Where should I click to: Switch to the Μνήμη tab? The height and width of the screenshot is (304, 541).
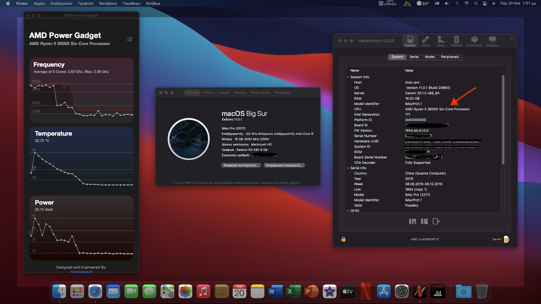pyautogui.click(x=240, y=92)
